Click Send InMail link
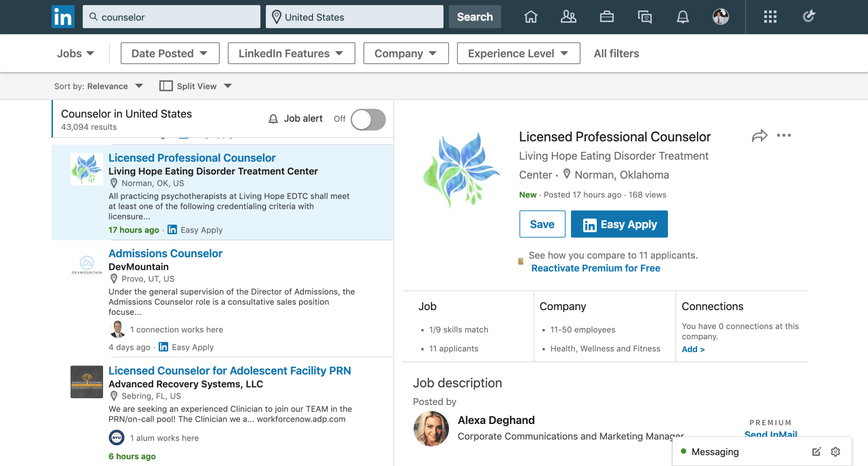868x466 pixels. pyautogui.click(x=771, y=434)
